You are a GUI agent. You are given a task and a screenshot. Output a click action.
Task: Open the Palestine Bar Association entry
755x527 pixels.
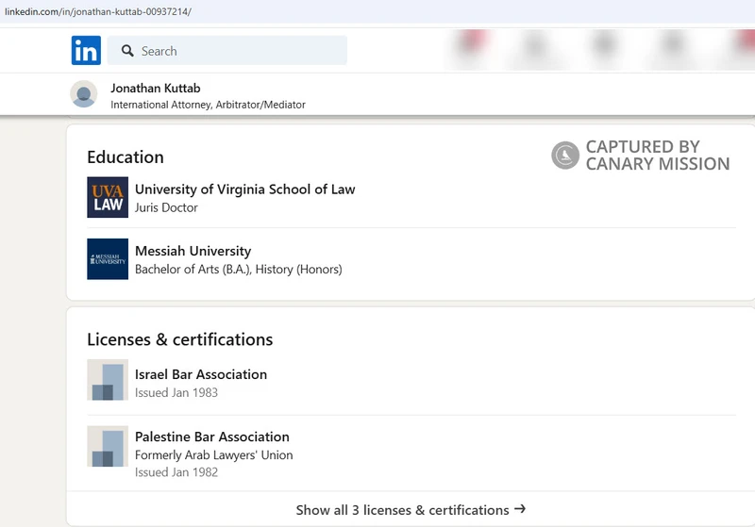tap(212, 436)
